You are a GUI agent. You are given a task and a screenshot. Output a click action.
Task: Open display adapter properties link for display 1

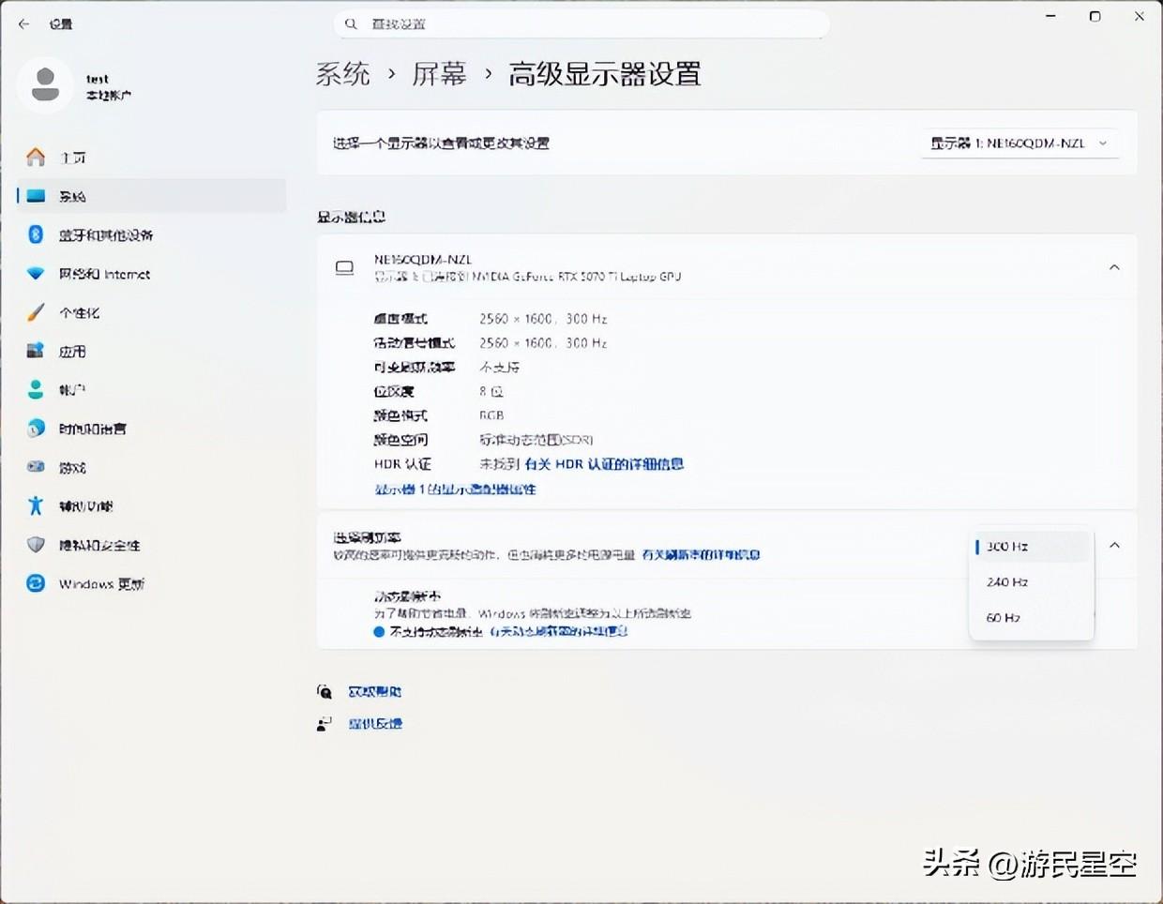tap(455, 490)
